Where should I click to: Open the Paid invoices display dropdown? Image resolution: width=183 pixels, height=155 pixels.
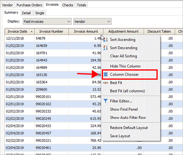click(x=47, y=21)
